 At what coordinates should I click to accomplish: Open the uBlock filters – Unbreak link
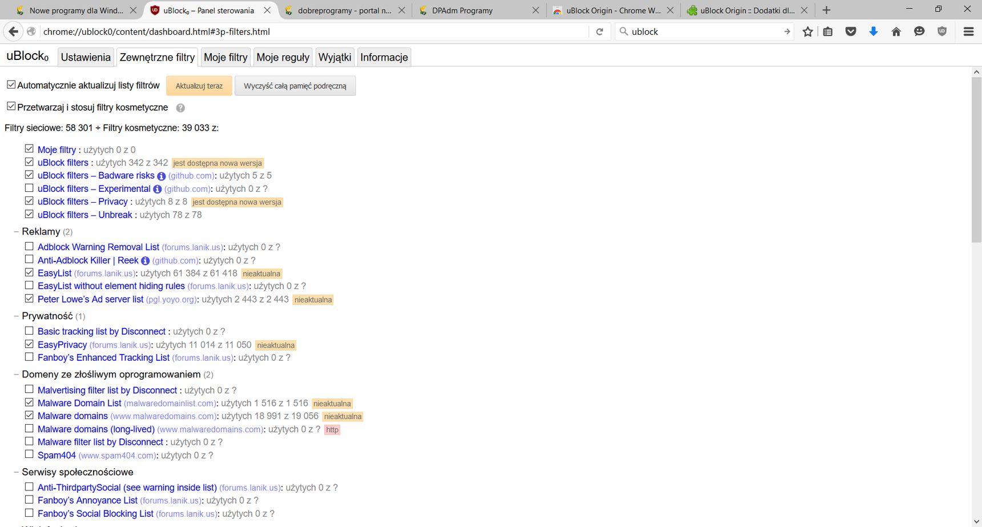point(85,215)
